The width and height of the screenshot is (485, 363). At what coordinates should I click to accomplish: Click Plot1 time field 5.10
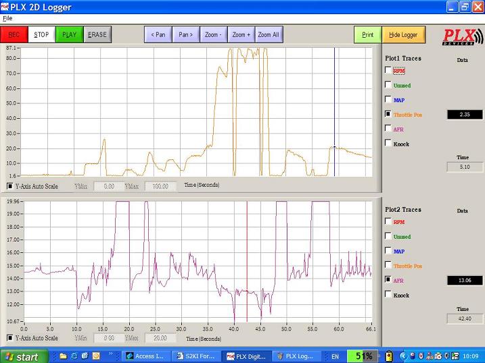(465, 167)
